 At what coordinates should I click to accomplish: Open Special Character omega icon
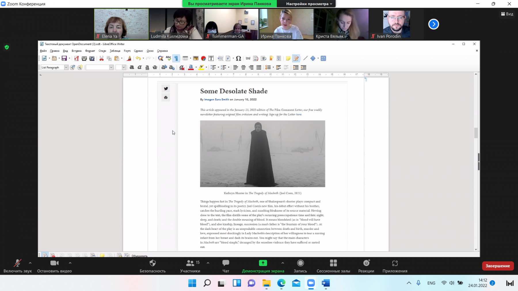(x=238, y=58)
